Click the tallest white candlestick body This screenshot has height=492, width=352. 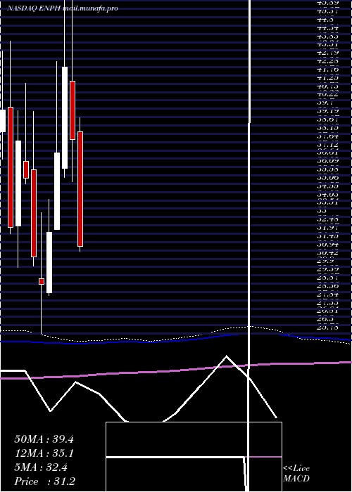coord(65,117)
